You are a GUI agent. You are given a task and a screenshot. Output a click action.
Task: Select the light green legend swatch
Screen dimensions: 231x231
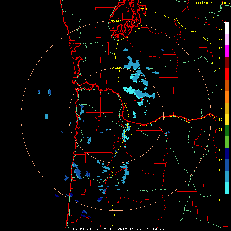227,142
